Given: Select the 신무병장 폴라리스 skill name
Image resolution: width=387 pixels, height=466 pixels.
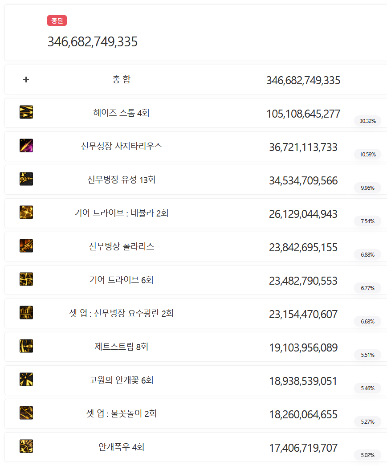Looking at the screenshot, I should click(121, 247).
